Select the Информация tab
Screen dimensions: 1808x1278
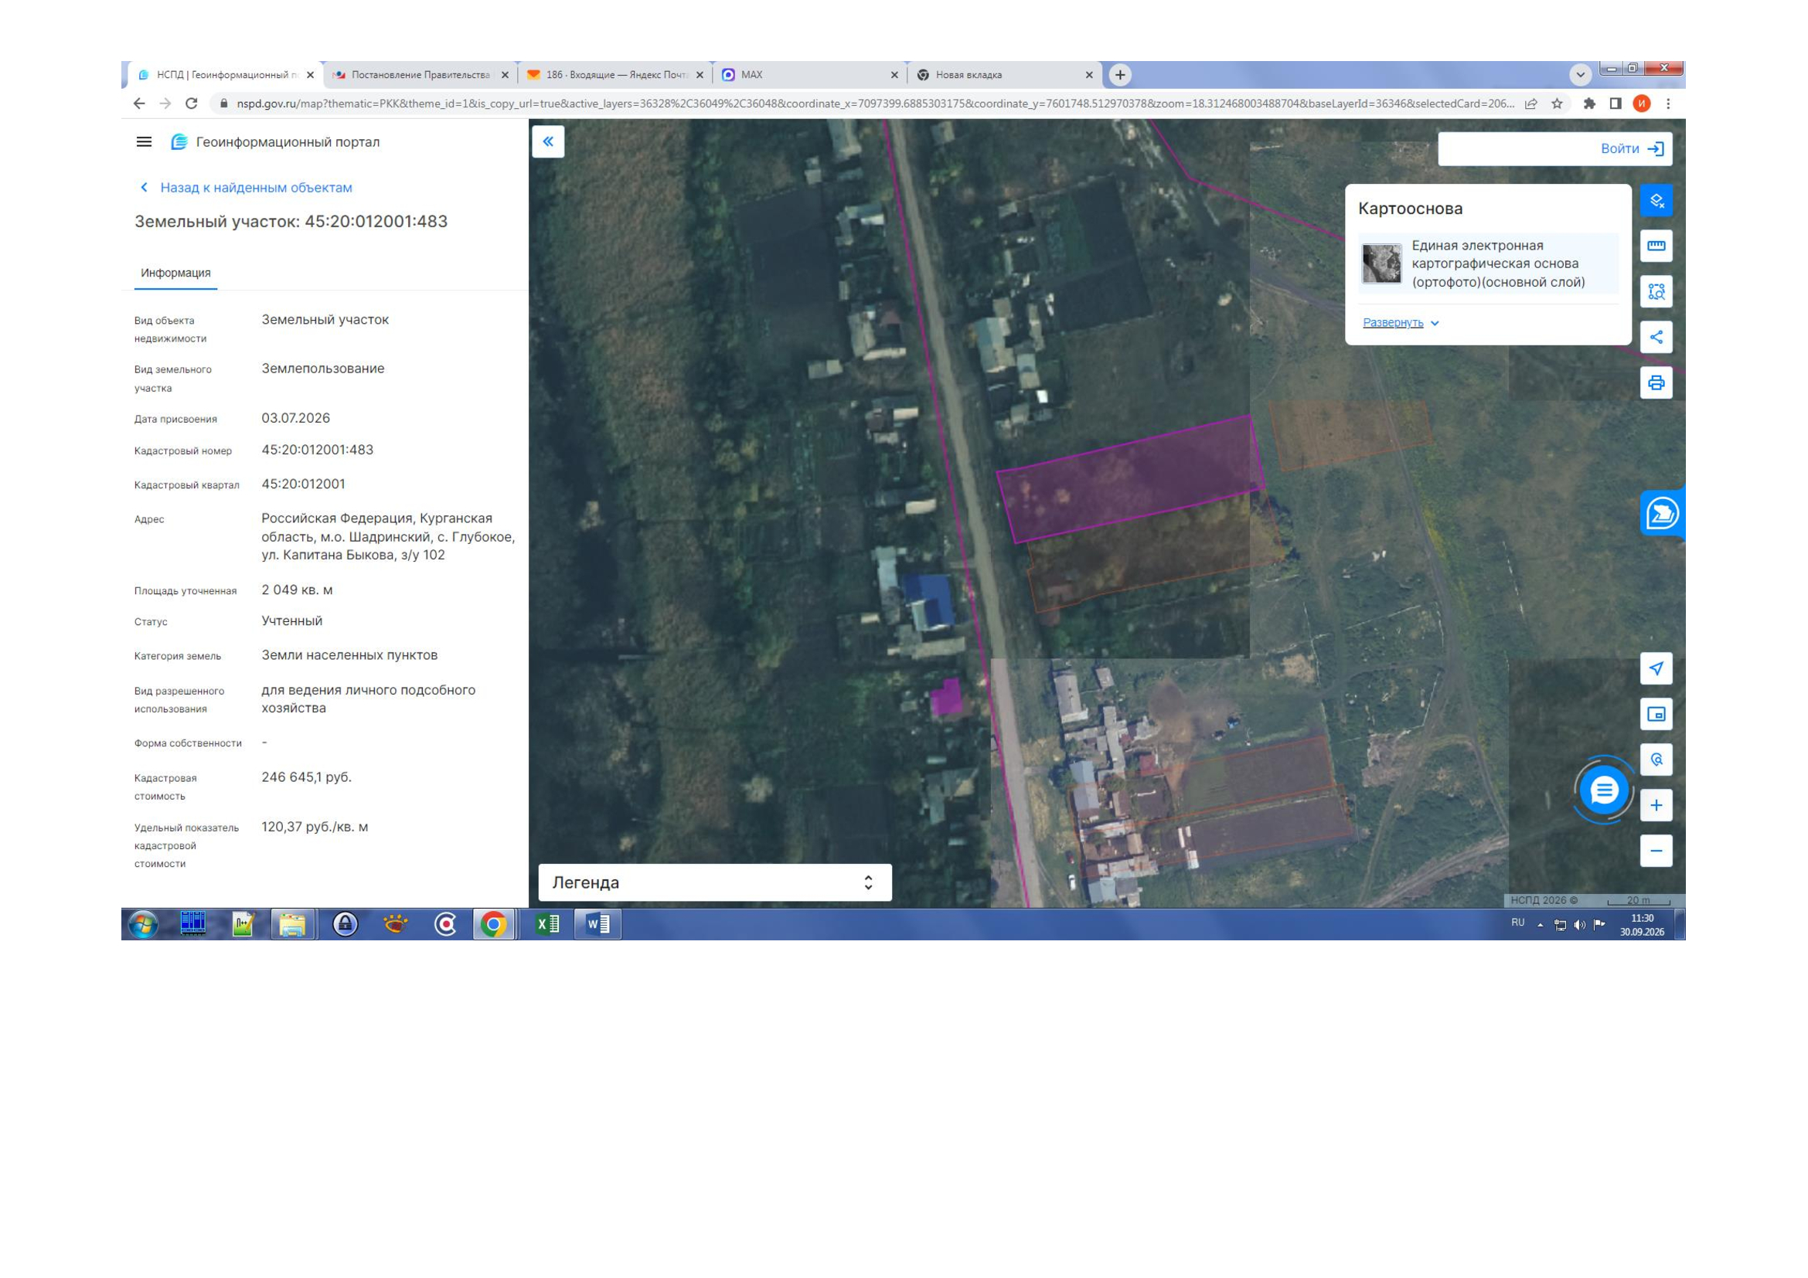click(175, 273)
